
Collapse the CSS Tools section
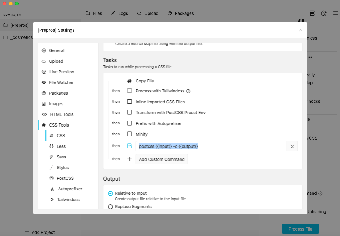click(59, 125)
